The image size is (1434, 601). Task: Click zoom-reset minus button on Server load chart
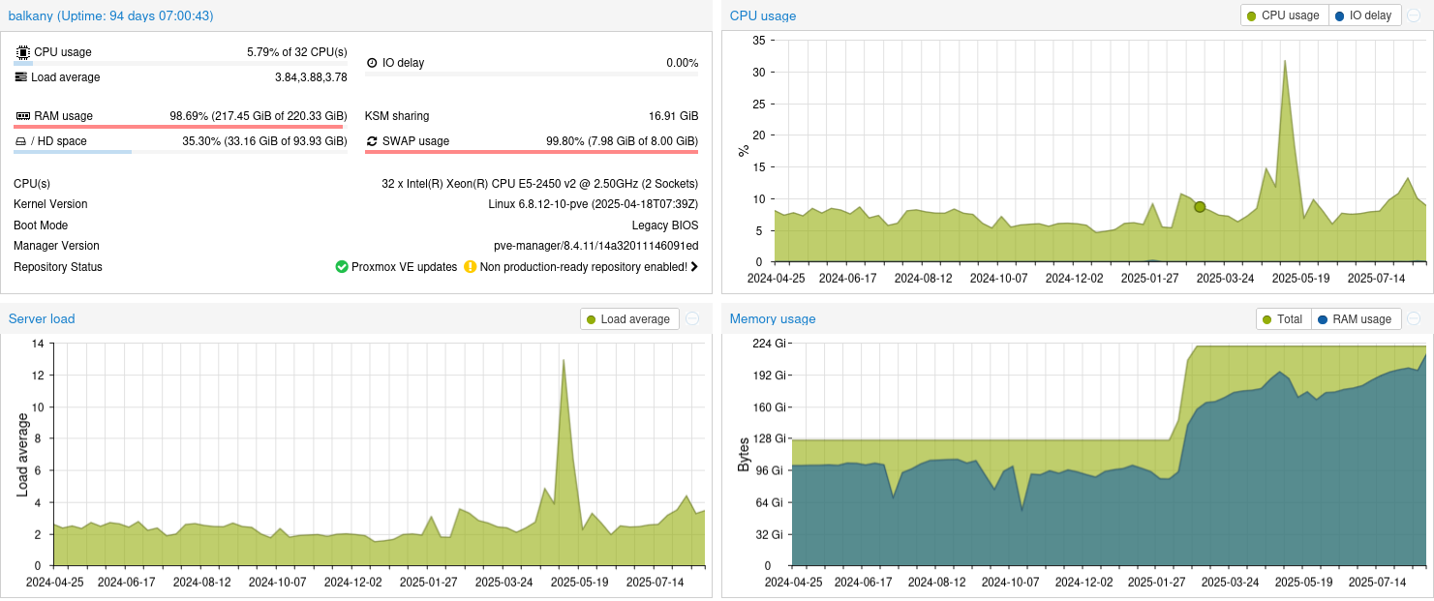692,319
